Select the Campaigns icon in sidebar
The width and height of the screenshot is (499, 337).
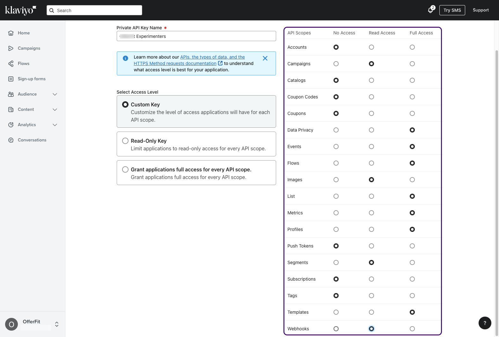click(x=11, y=48)
